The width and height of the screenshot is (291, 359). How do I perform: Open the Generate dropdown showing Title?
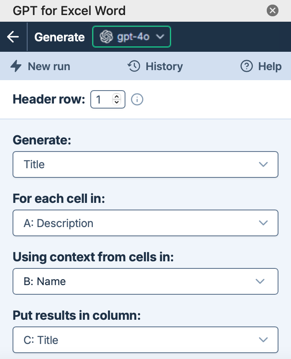[145, 164]
